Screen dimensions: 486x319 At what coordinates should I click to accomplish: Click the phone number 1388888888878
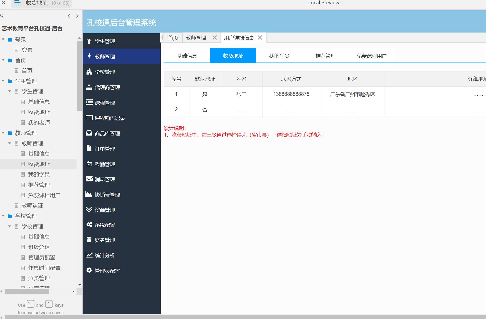291,94
